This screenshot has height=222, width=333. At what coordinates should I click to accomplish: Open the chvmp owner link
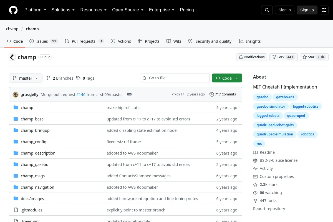coord(12,29)
